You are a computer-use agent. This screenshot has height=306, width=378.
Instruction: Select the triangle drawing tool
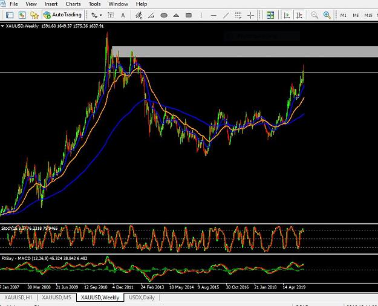click(176, 16)
